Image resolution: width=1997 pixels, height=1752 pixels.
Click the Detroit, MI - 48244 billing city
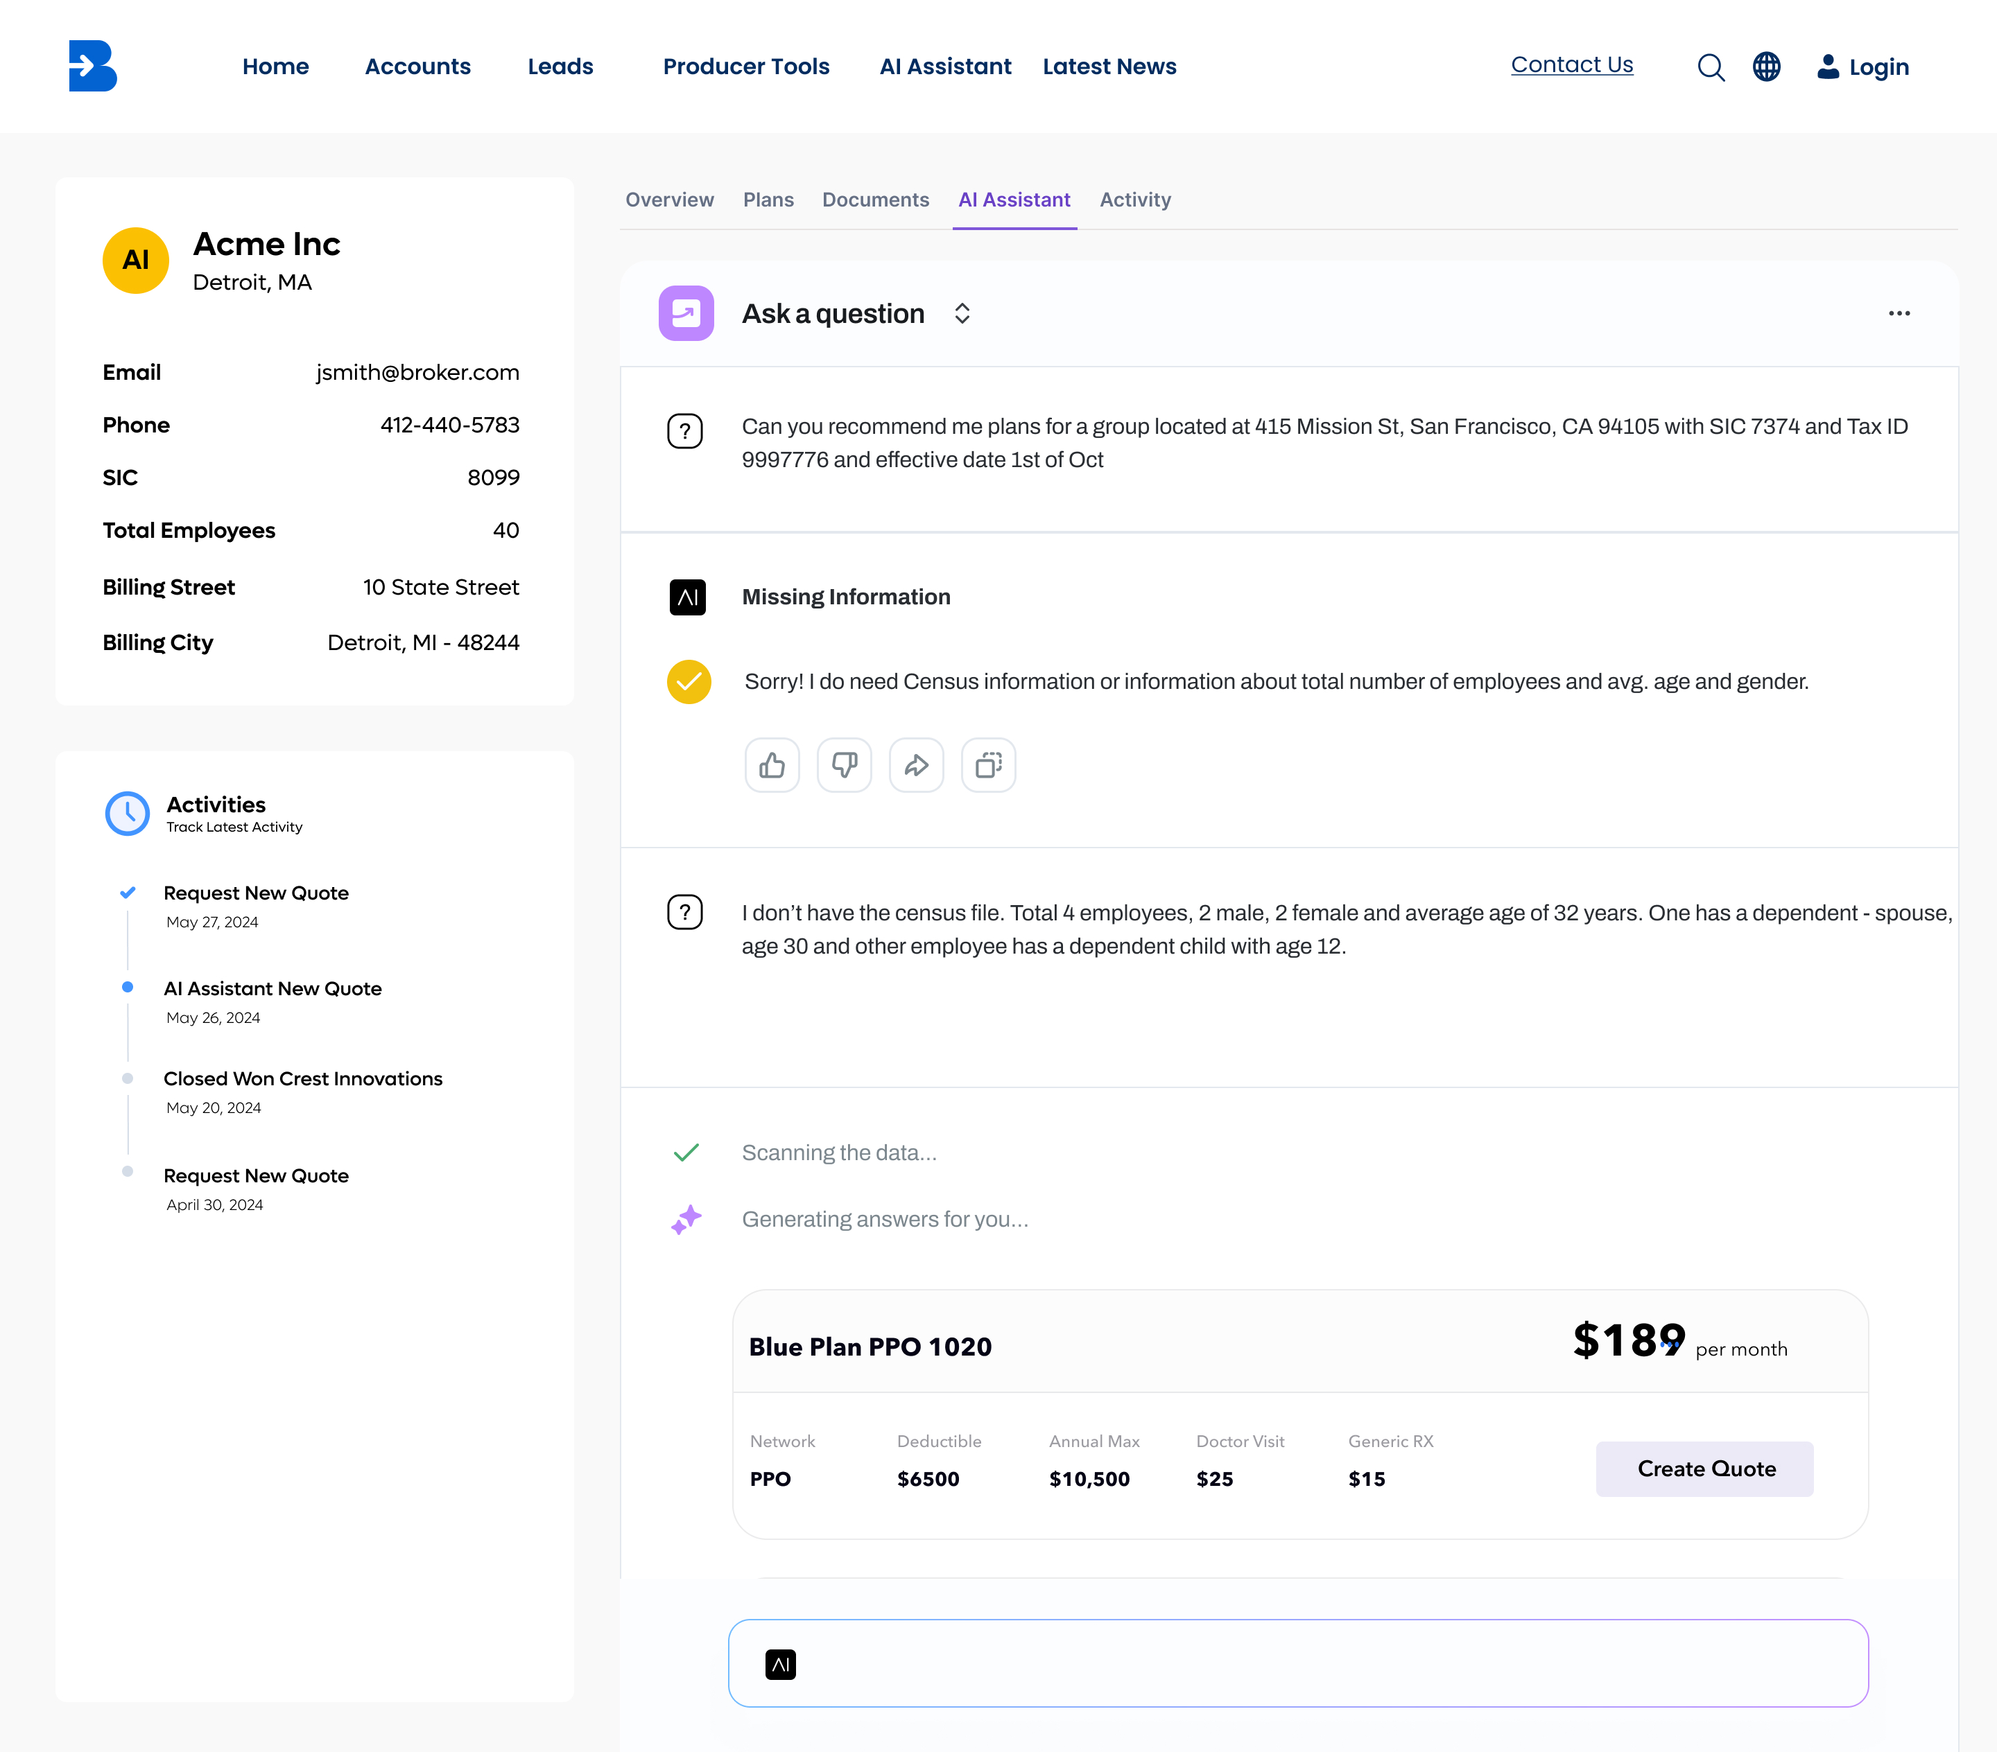click(423, 642)
